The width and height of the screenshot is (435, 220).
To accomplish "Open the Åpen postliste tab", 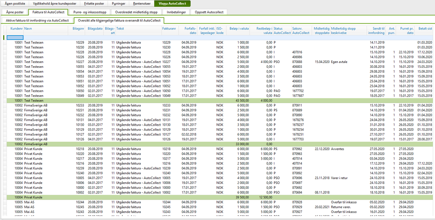I will (x=14, y=4).
